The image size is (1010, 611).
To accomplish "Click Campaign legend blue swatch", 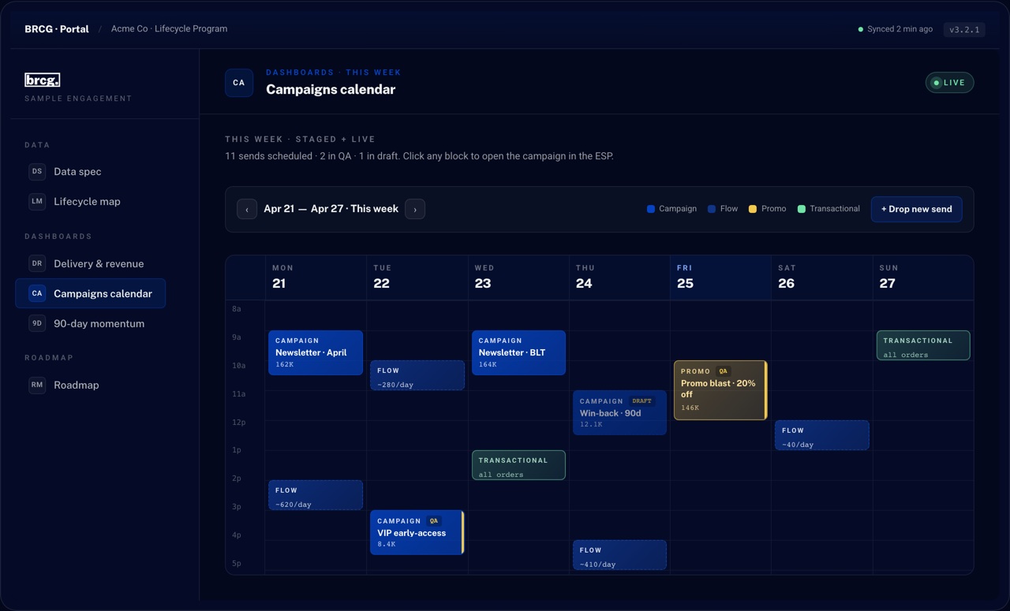I will [x=651, y=209].
